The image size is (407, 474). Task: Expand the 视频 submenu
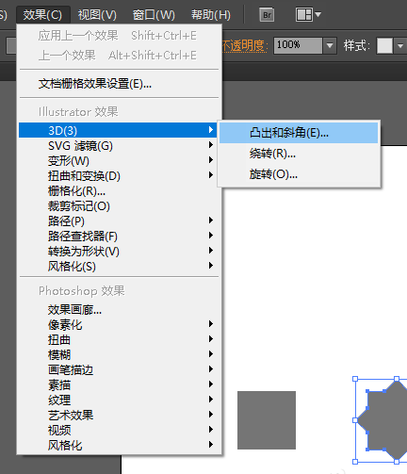[118, 430]
